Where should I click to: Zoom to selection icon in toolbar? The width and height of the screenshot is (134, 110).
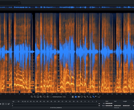coord(38,97)
